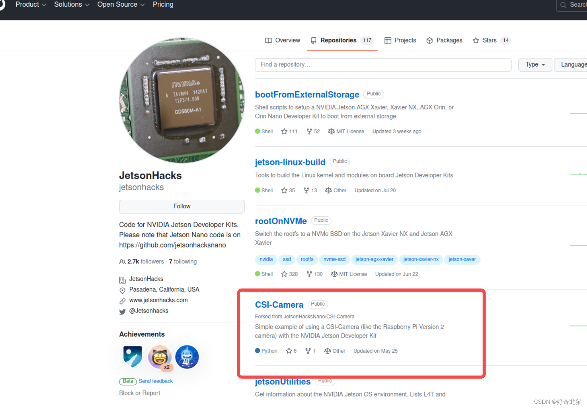Open the Projects tab
This screenshot has height=408, width=587.
tap(400, 40)
